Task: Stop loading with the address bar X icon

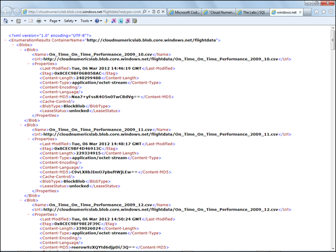Action: [x=163, y=12]
